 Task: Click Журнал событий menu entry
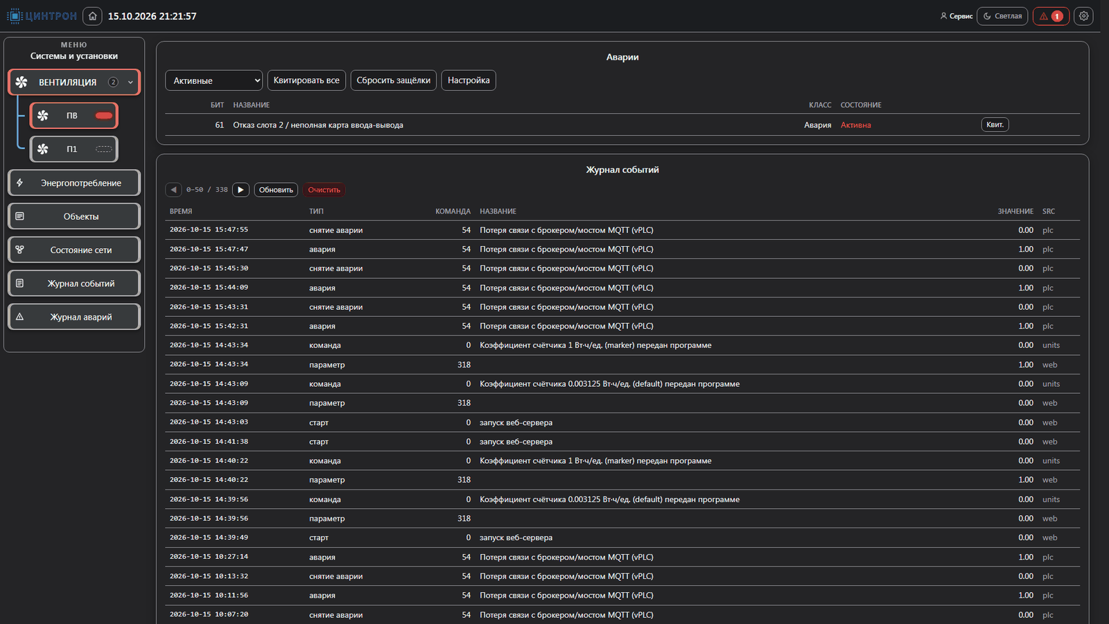74,283
